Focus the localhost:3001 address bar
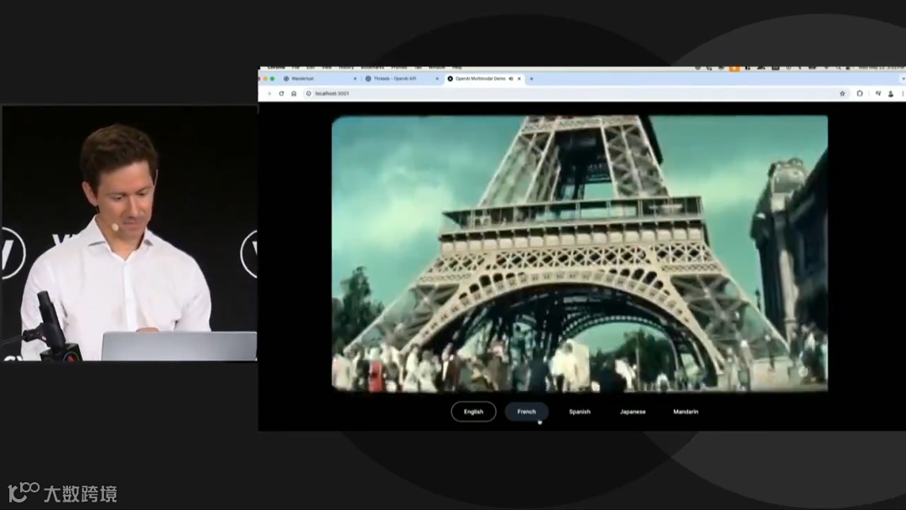 (x=575, y=94)
